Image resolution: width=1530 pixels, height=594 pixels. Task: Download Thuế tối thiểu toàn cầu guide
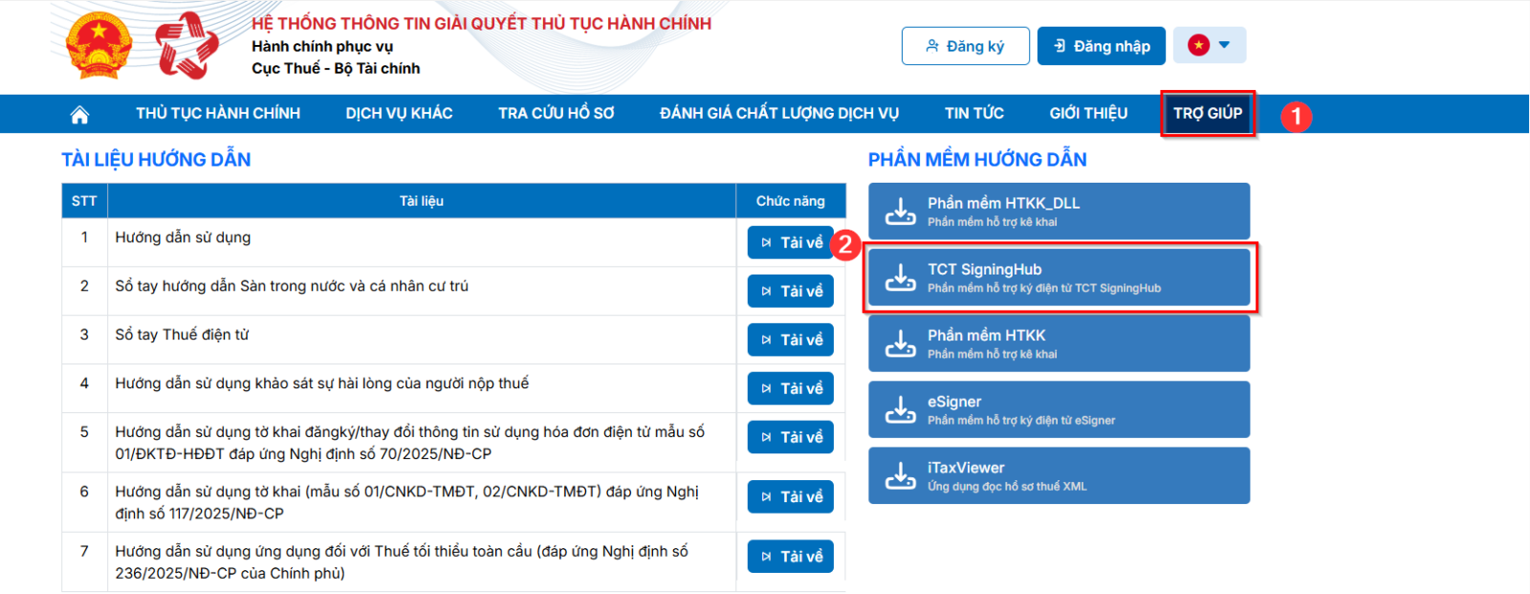(x=791, y=557)
